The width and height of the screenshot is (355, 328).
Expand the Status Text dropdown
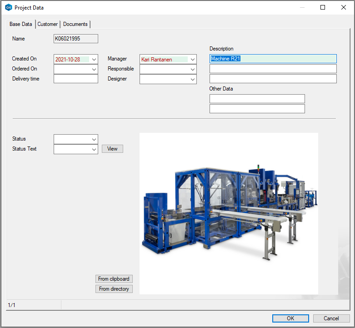tap(94, 149)
